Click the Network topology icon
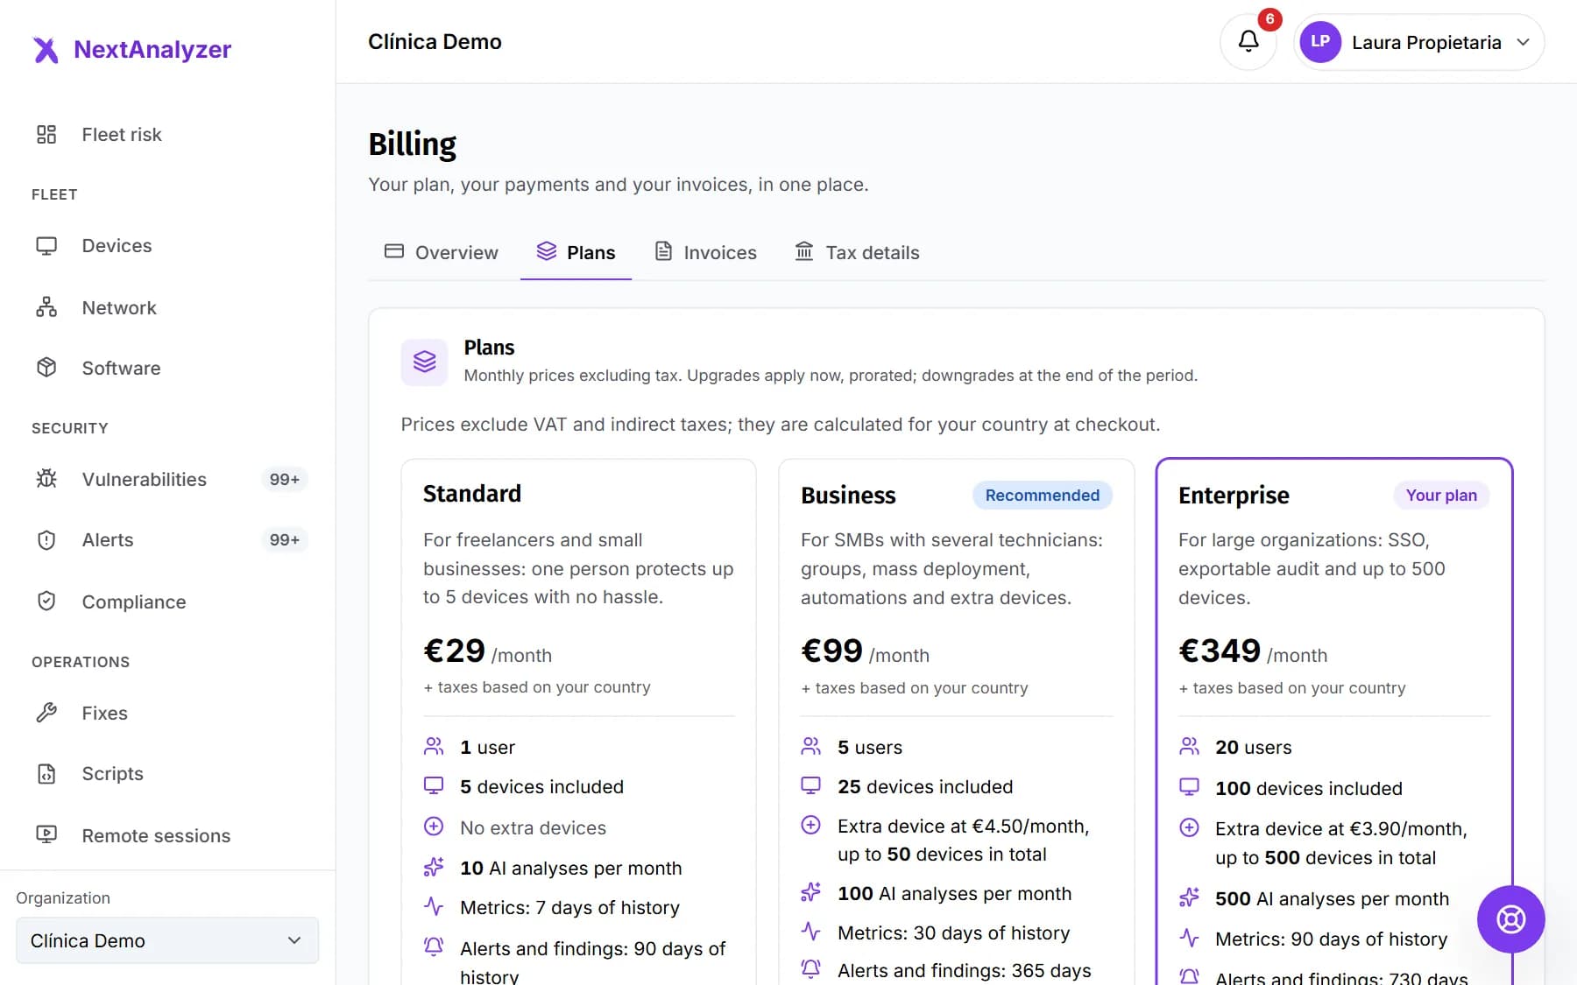This screenshot has height=985, width=1577. pos(46,307)
